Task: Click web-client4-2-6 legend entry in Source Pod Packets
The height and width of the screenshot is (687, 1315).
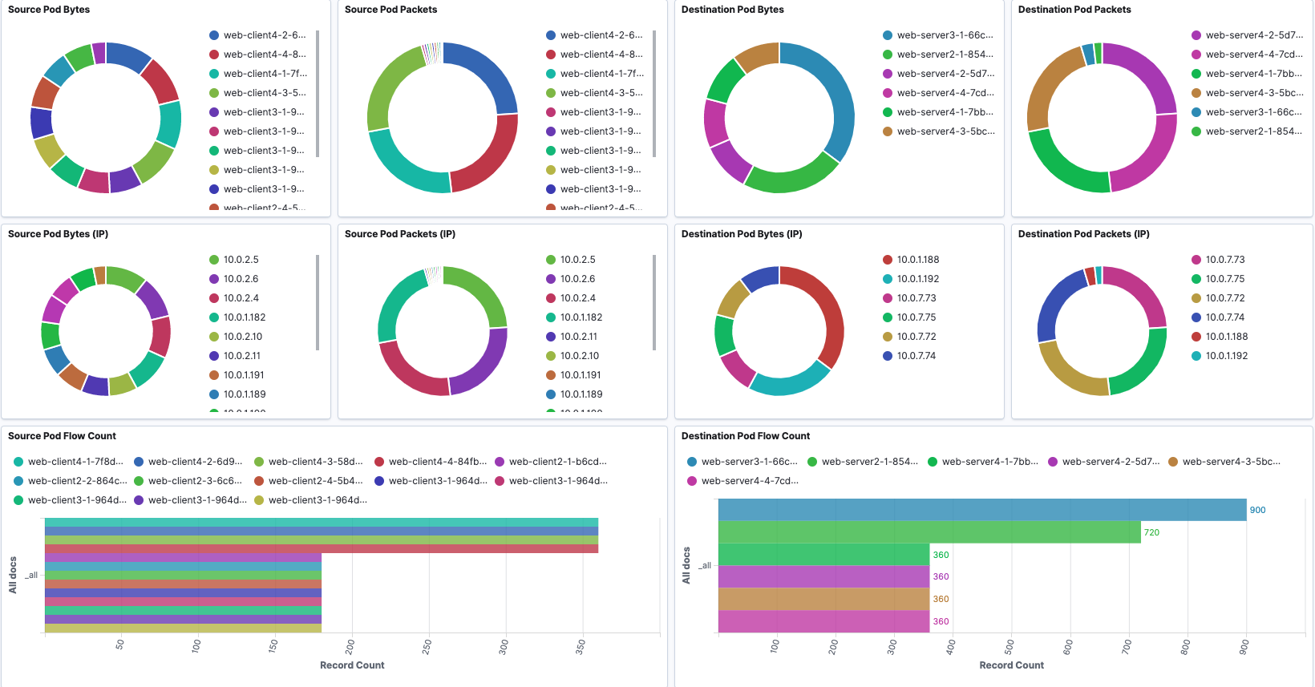Action: (x=594, y=35)
